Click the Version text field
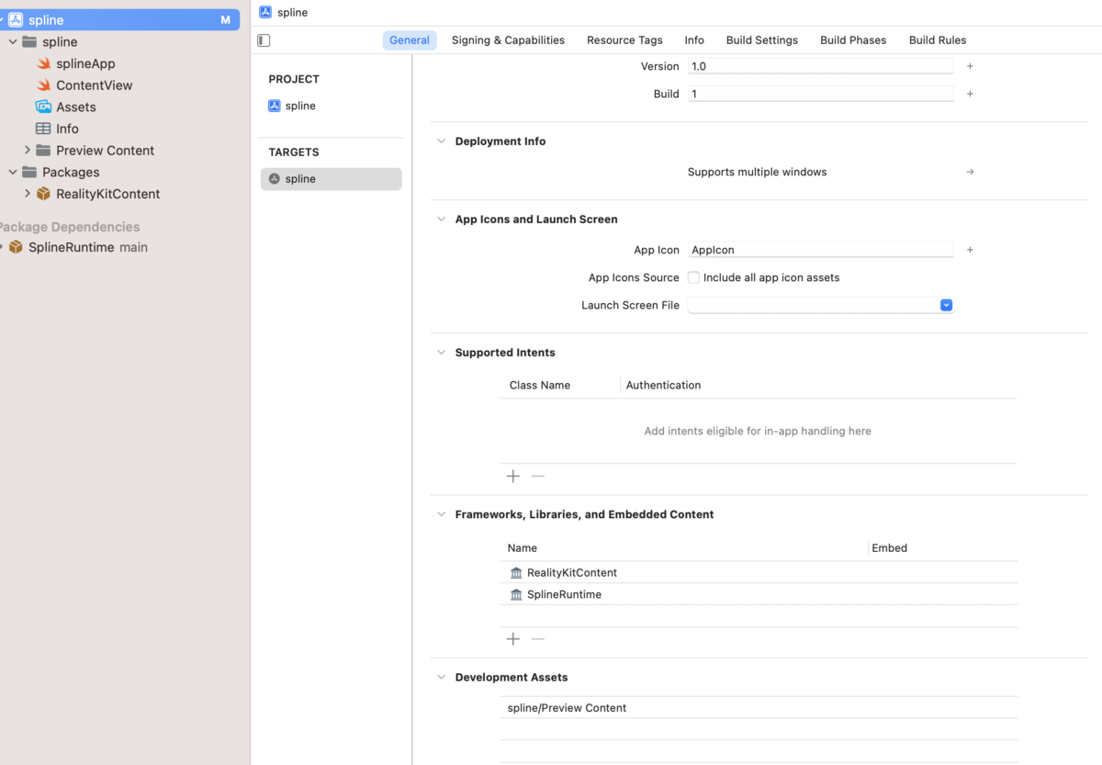 coord(821,66)
